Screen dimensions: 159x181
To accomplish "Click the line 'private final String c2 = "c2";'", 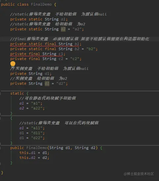I will point(46,59).
